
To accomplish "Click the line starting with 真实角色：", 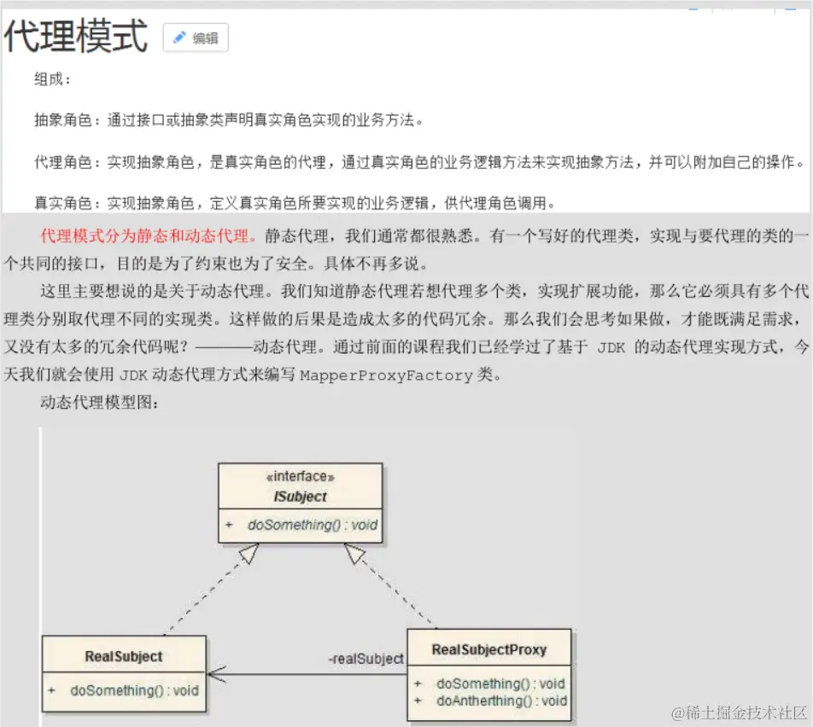I will 295,202.
